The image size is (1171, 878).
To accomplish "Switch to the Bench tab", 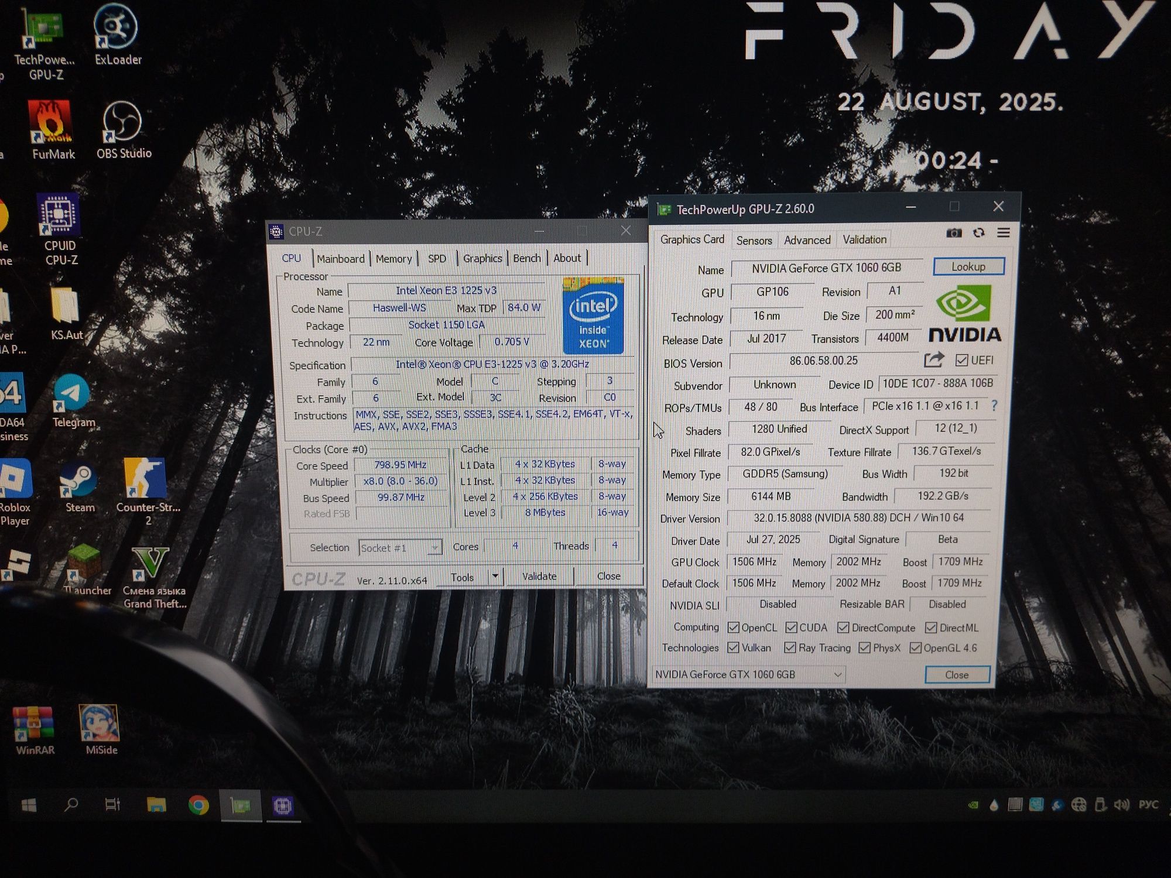I will coord(527,258).
